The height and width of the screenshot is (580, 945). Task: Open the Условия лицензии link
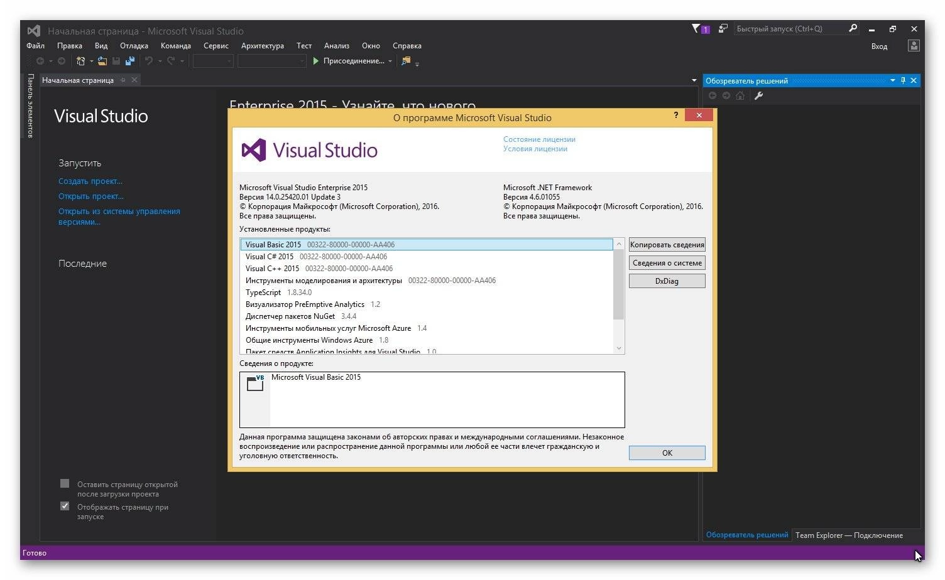coord(535,149)
